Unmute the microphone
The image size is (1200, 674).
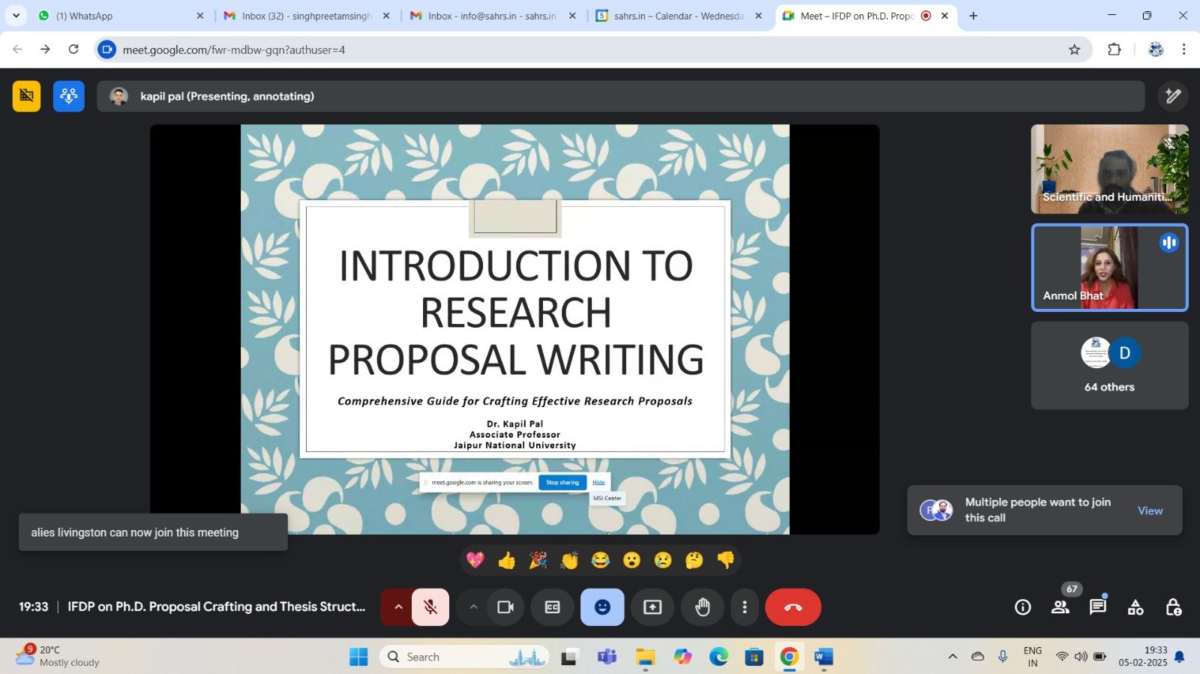(x=430, y=607)
